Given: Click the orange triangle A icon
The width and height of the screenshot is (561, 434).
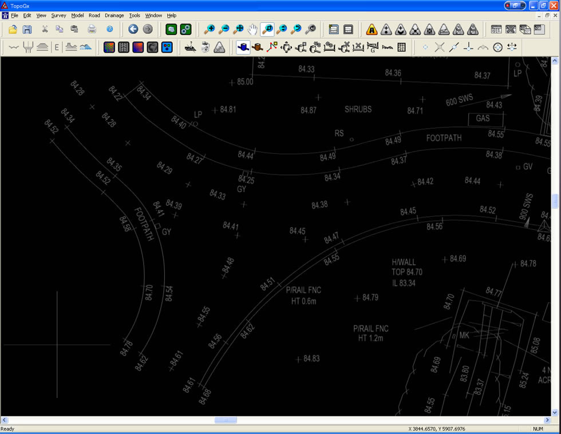Looking at the screenshot, I should [x=372, y=29].
